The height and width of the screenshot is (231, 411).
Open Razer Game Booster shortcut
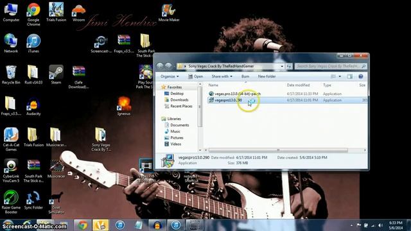[x=11, y=202]
